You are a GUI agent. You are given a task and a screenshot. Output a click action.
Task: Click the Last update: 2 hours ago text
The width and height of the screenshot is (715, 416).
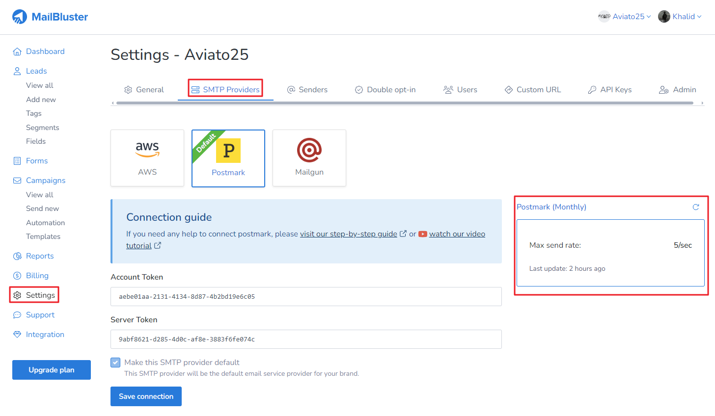[x=567, y=269]
